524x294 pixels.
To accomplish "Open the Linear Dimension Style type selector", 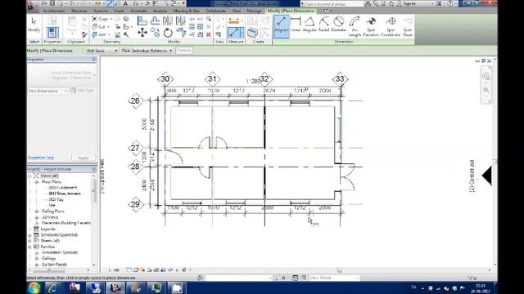I will click(62, 75).
